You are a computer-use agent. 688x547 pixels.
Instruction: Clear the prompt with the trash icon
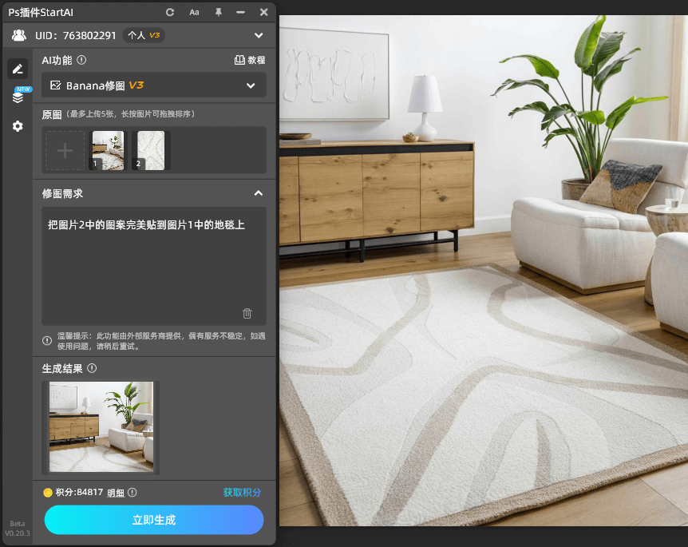click(x=247, y=313)
